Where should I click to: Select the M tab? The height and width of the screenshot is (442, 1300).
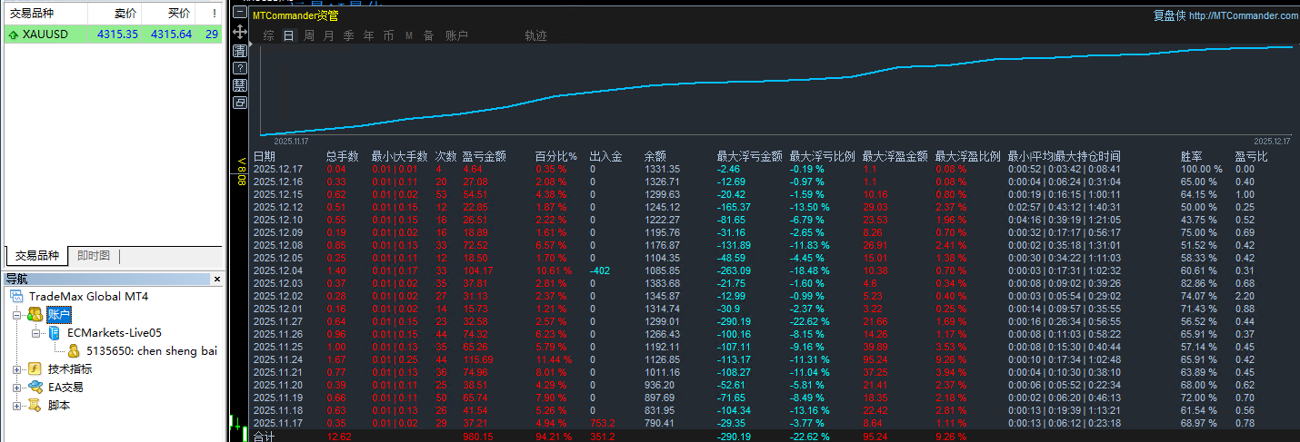408,35
